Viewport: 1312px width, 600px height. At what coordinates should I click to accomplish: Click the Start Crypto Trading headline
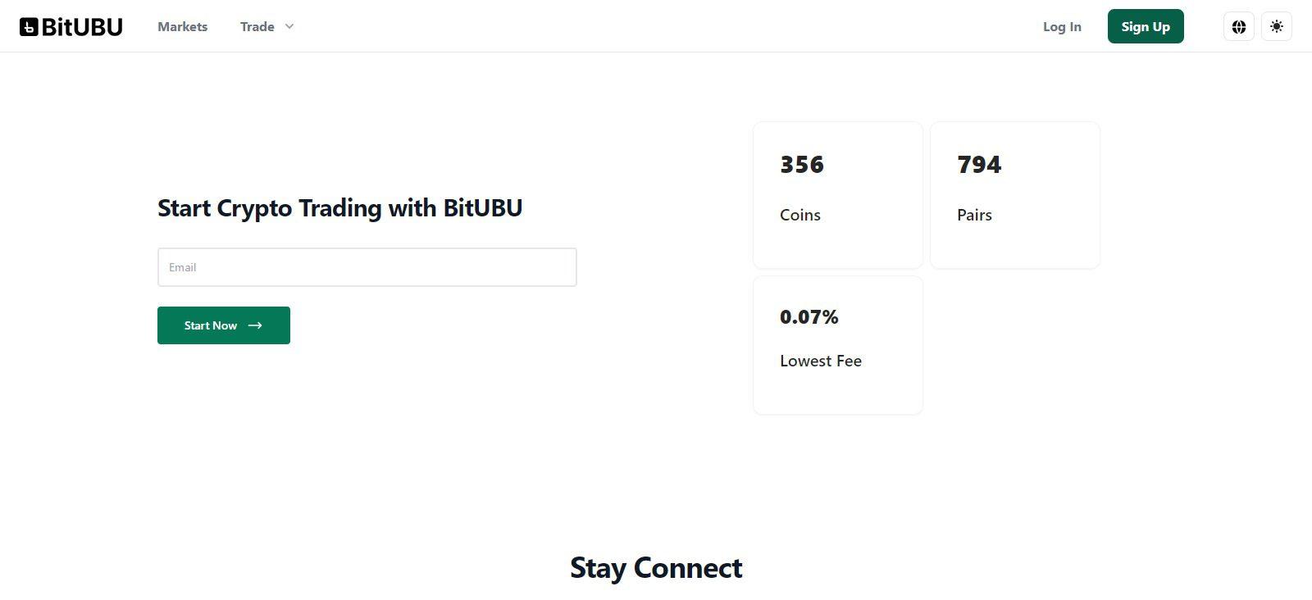click(x=339, y=208)
